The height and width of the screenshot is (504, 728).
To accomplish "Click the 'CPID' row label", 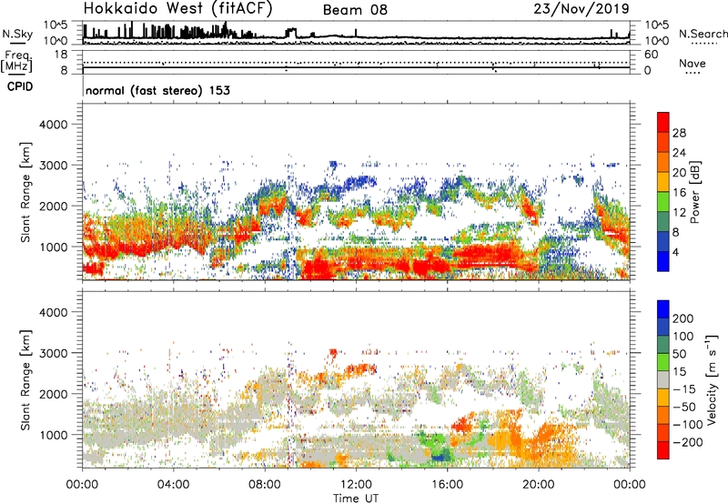I will click(x=20, y=86).
